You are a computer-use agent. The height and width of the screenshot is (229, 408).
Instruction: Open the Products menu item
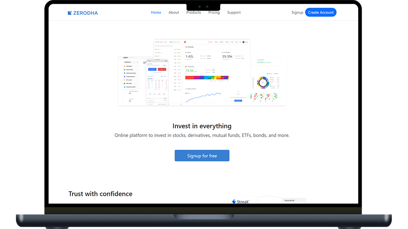(x=193, y=12)
